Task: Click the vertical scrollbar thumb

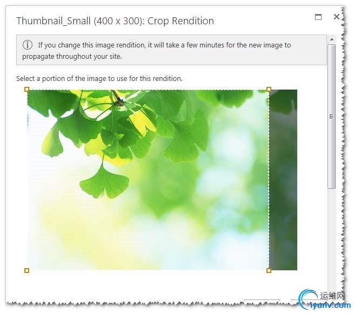Action: point(331,117)
